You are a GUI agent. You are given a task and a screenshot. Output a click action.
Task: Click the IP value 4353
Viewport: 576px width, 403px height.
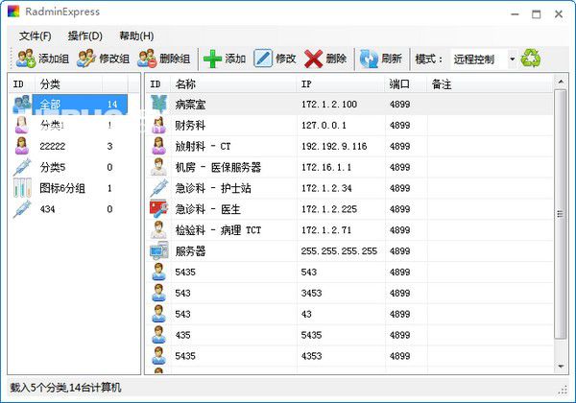[x=311, y=356]
